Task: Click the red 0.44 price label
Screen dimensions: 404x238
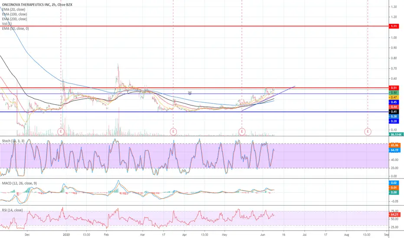Action: 394,107
